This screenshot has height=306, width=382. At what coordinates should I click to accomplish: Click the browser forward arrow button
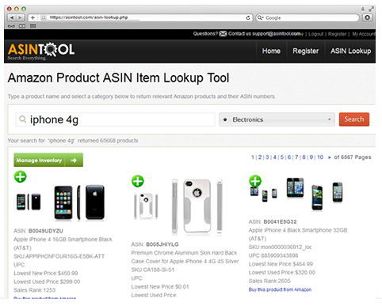click(x=20, y=17)
